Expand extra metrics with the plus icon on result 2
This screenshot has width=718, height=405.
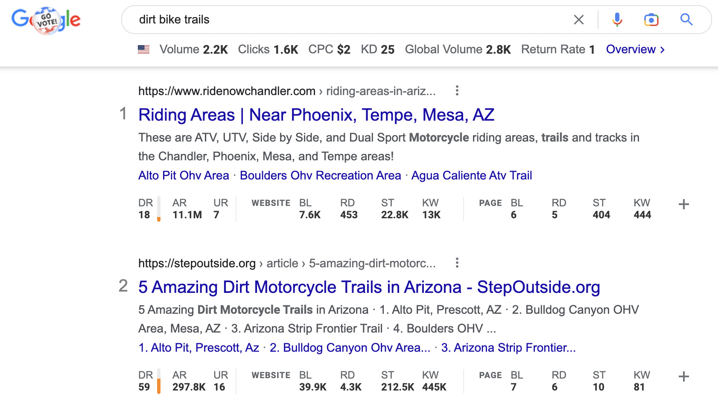click(x=683, y=377)
